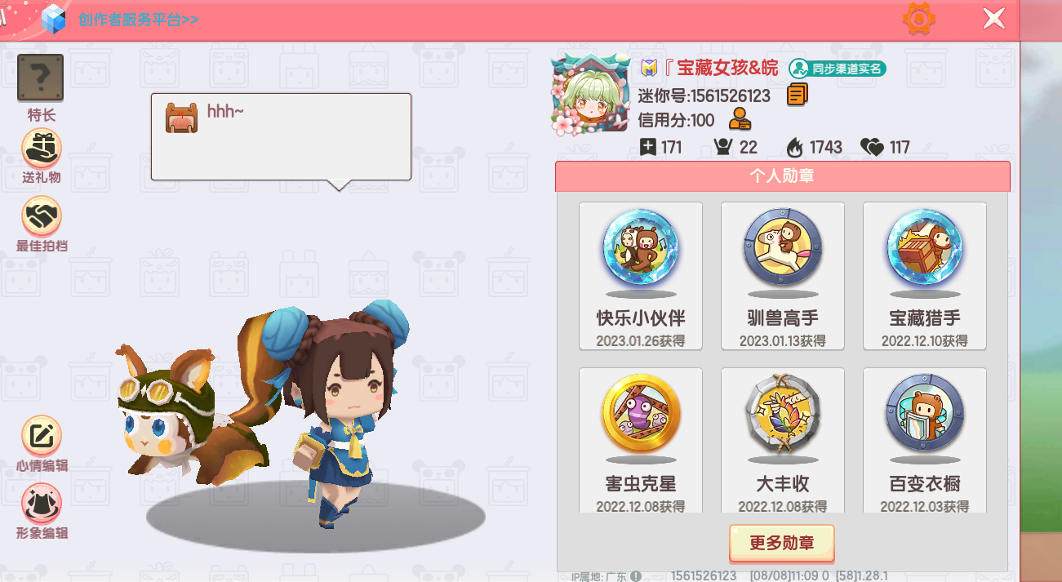
Task: Select the 宝藏猎手 medal
Action: coord(925,276)
